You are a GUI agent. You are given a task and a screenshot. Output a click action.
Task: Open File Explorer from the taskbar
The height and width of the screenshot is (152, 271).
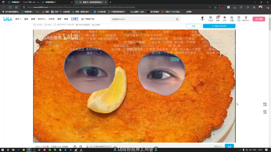(x=13, y=150)
